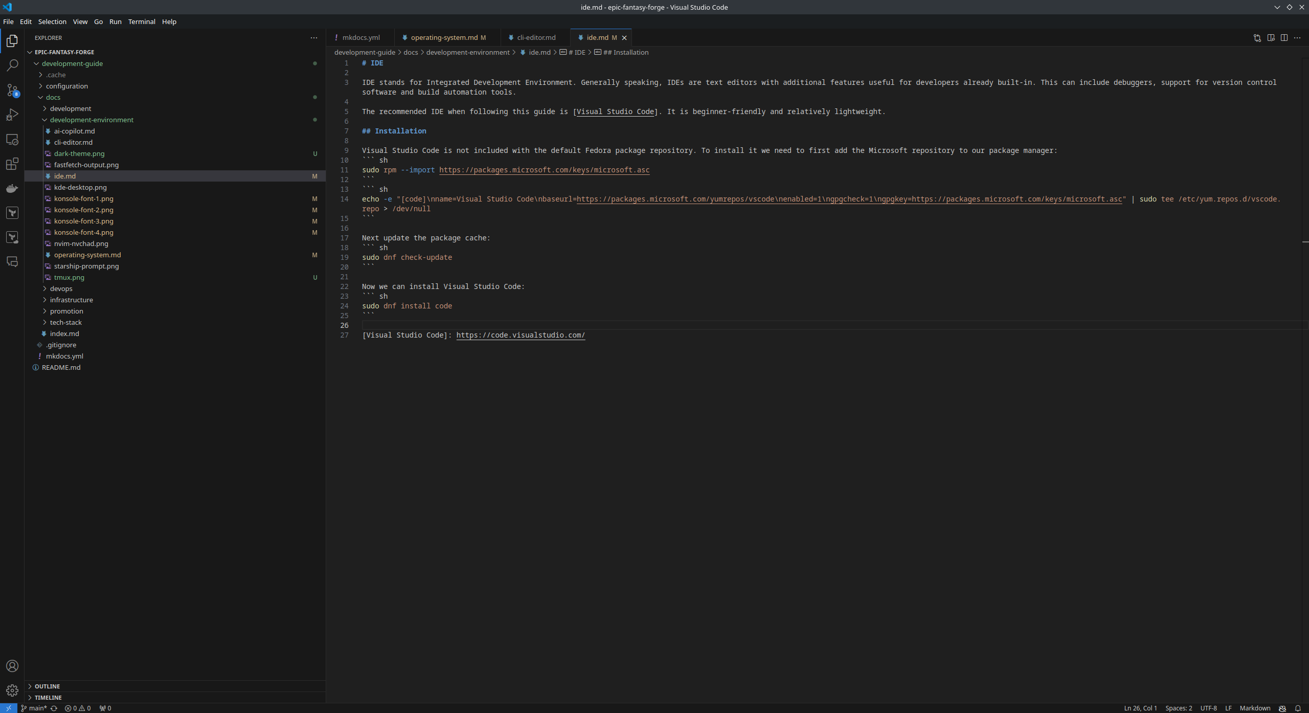Open the Problems errors and warnings indicator
Image resolution: width=1309 pixels, height=713 pixels.
pyautogui.click(x=78, y=708)
